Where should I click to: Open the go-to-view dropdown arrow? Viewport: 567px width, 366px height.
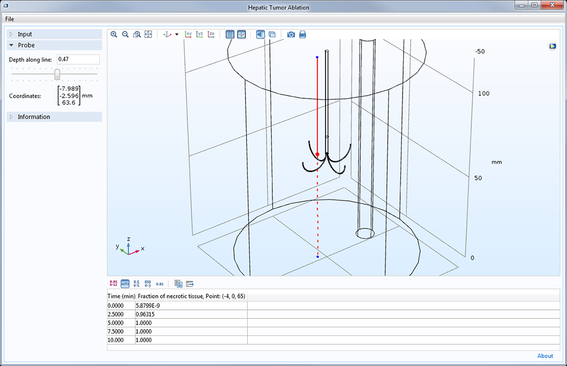tap(177, 35)
